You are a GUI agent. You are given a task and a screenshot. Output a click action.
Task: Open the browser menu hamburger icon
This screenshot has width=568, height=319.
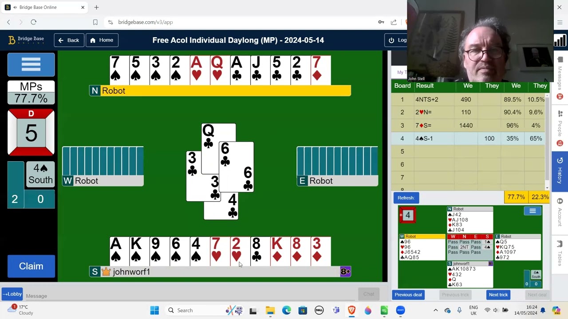pyautogui.click(x=560, y=22)
